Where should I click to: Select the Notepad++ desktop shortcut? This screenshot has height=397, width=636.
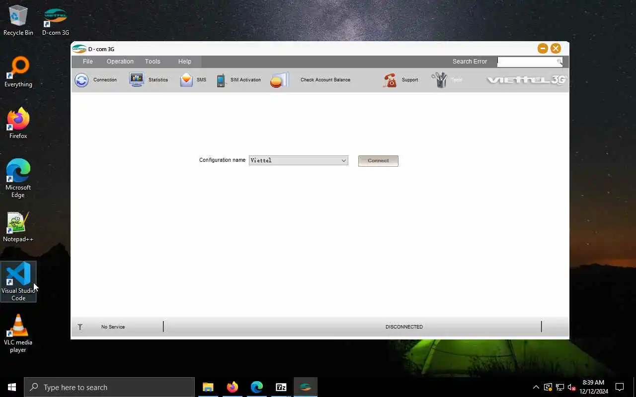pos(18,227)
